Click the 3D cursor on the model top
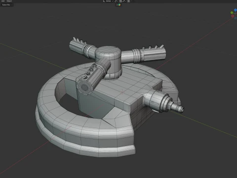 [x=122, y=92]
